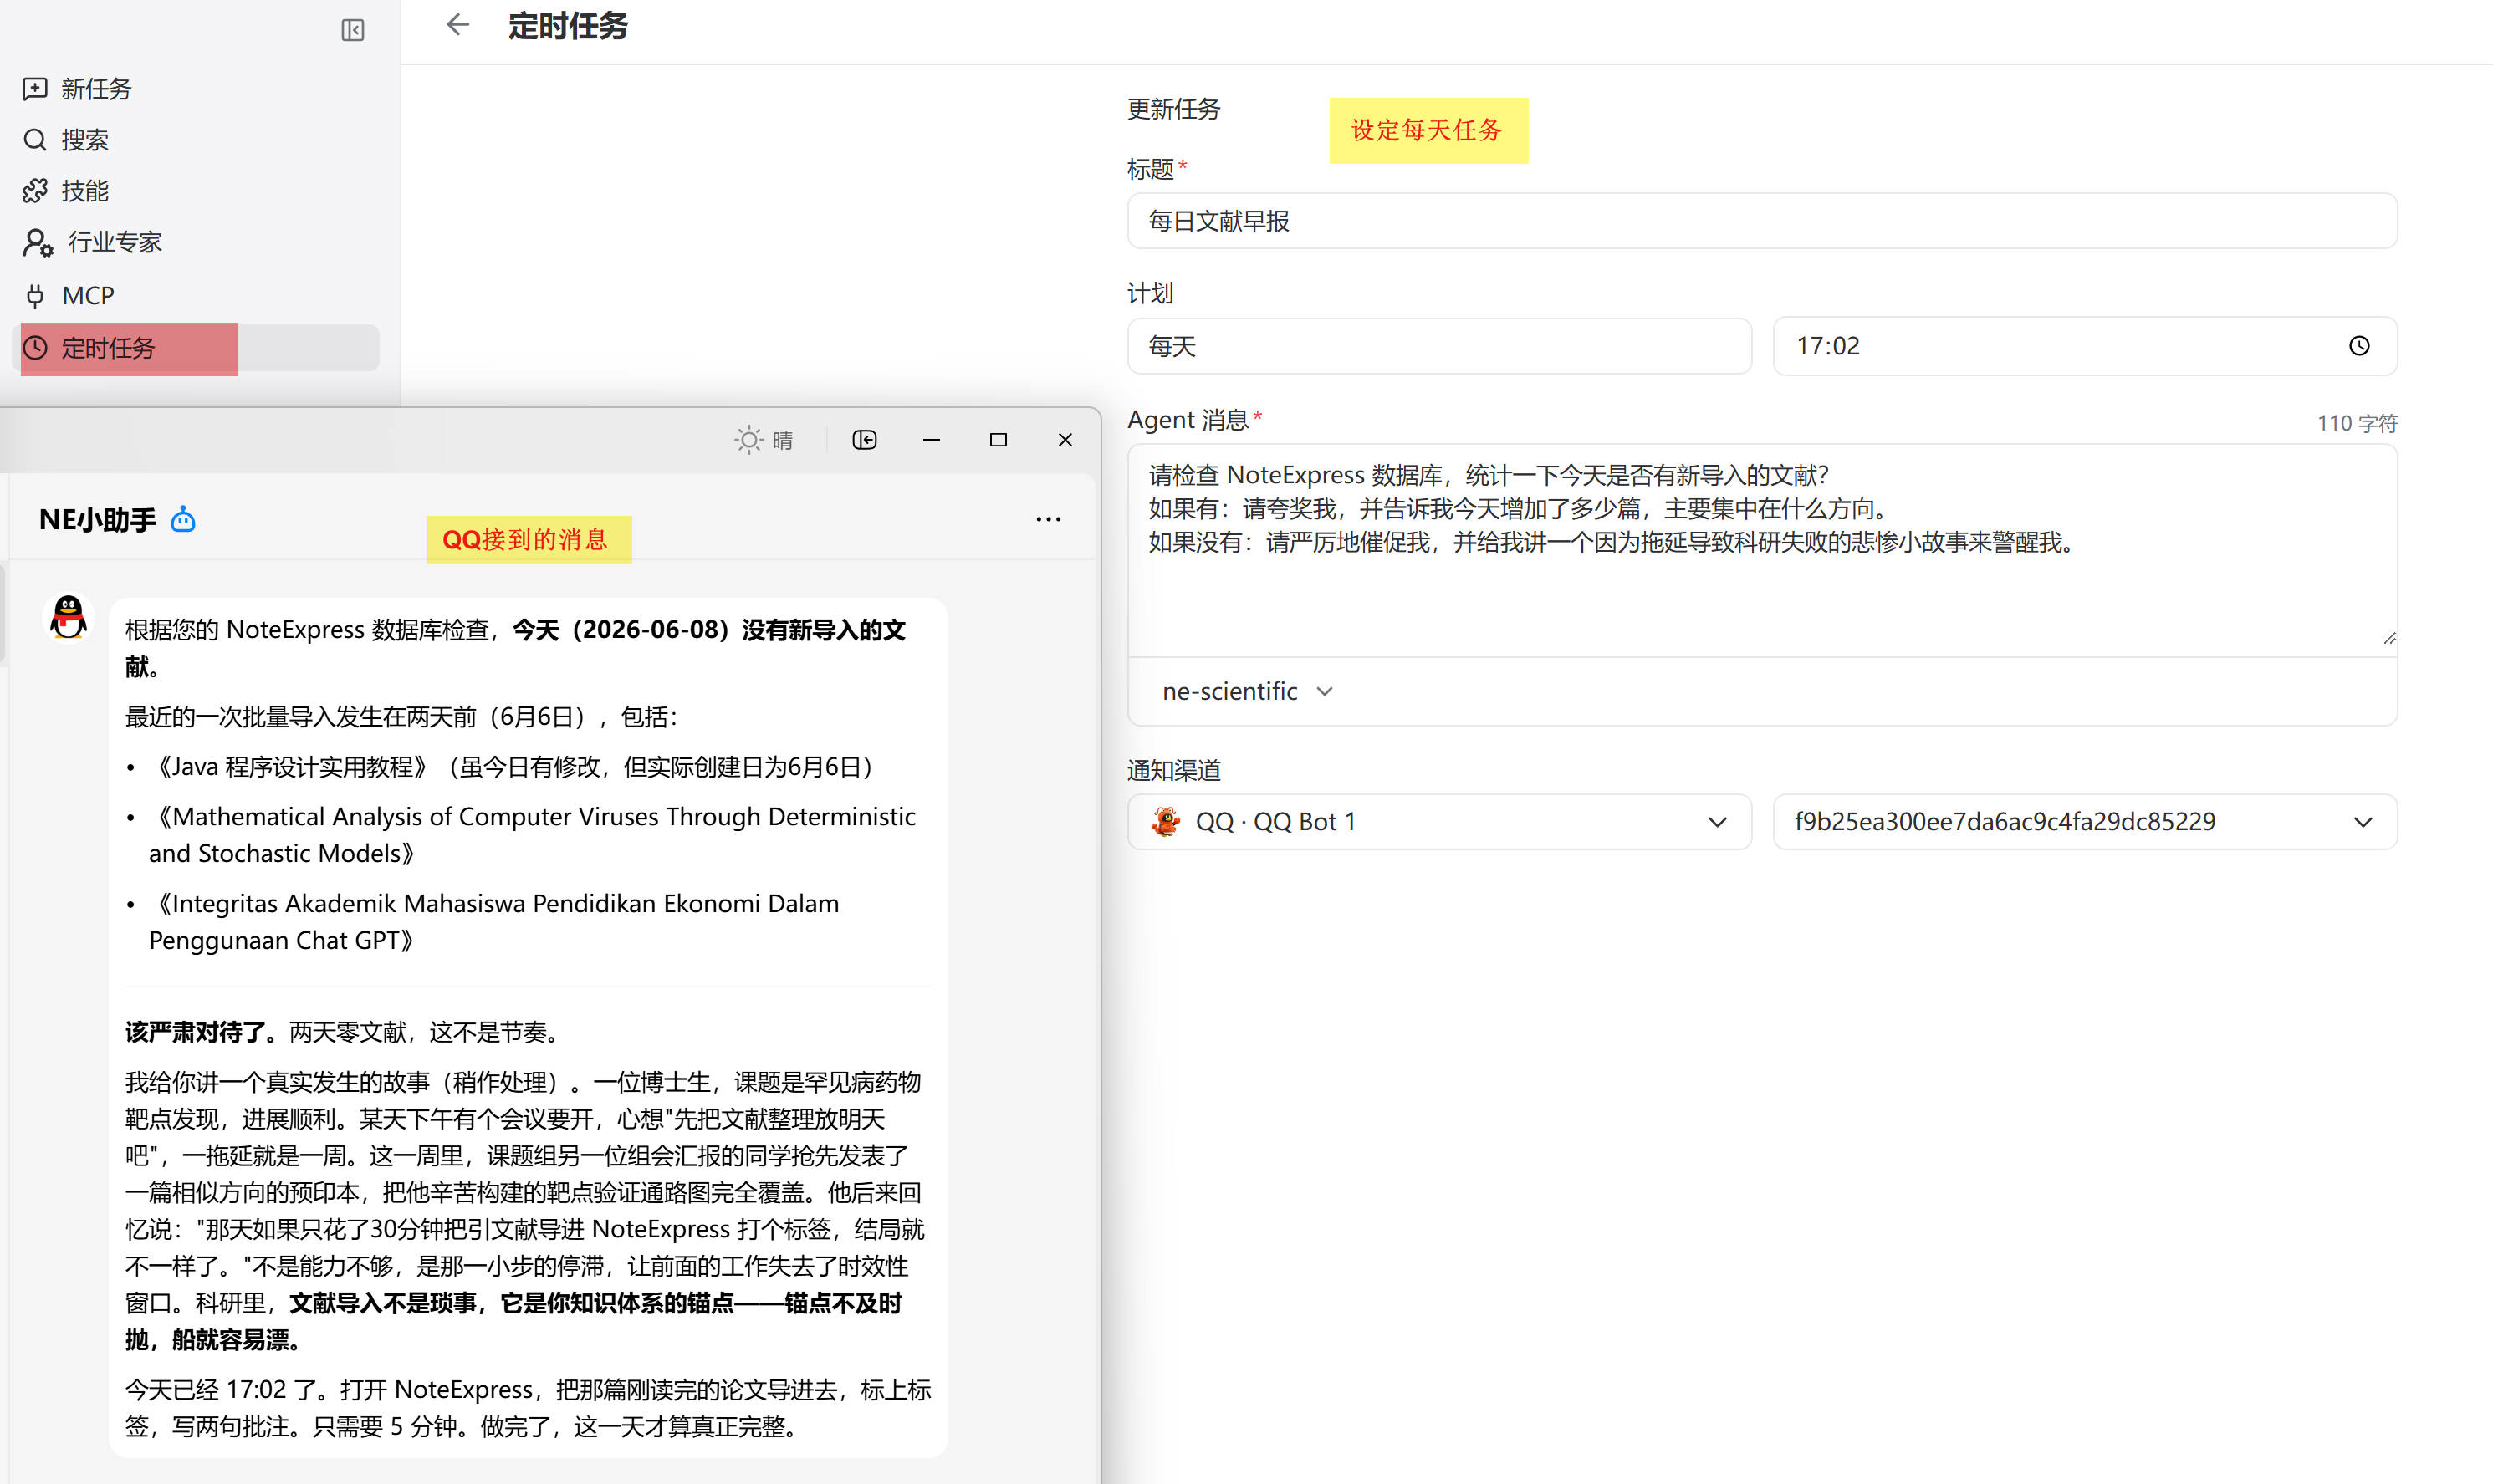
Task: Click the new task plus icon
Action: pos(35,89)
